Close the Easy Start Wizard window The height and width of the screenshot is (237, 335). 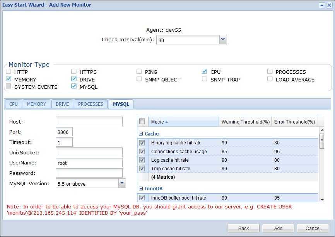pos(329,5)
